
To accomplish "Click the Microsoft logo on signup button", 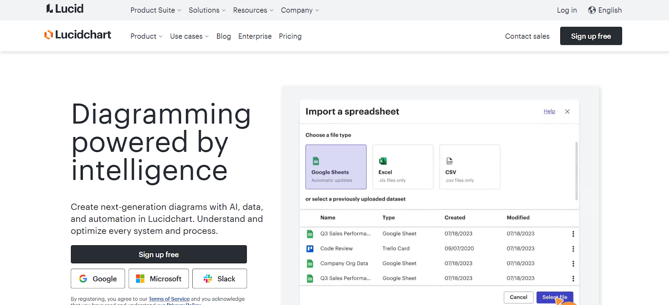I will pyautogui.click(x=140, y=279).
